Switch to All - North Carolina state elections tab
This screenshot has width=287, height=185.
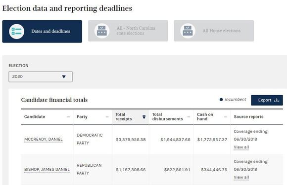tap(128, 31)
